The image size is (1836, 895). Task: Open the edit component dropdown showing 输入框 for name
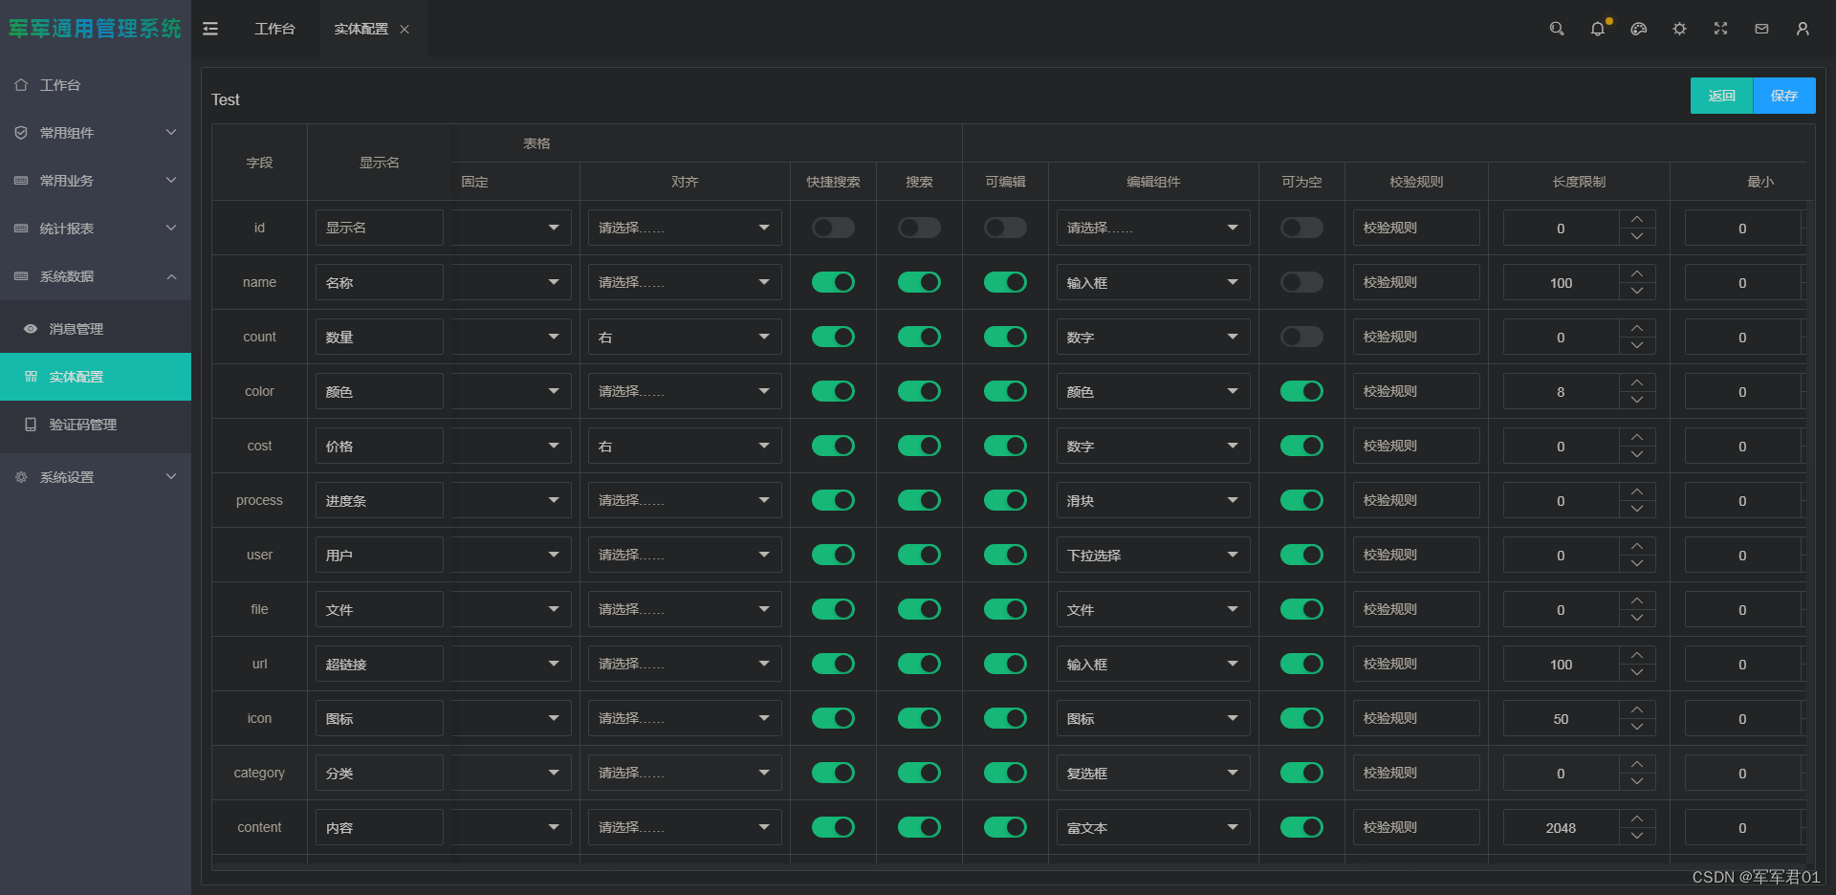(x=1153, y=282)
